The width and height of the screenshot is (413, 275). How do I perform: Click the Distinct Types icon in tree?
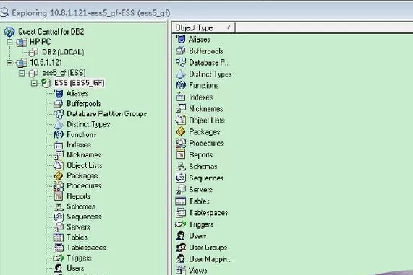(x=59, y=124)
